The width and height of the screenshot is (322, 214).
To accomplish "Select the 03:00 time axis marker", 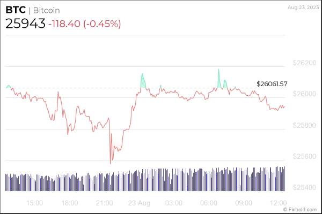I will point(174,203).
